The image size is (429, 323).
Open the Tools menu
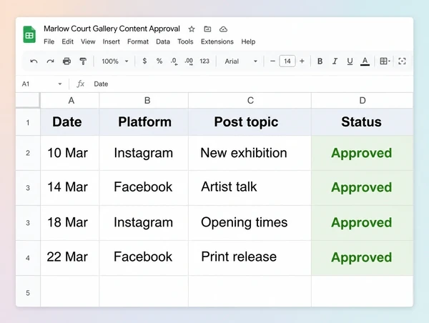(185, 41)
